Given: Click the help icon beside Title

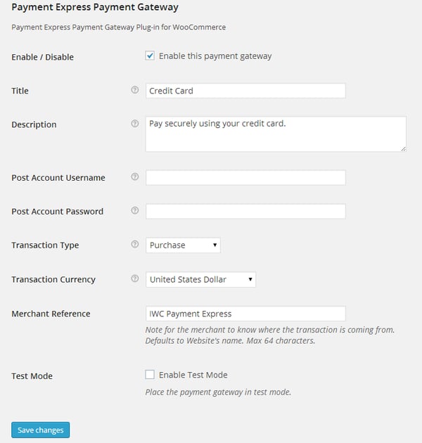Looking at the screenshot, I should pyautogui.click(x=135, y=91).
